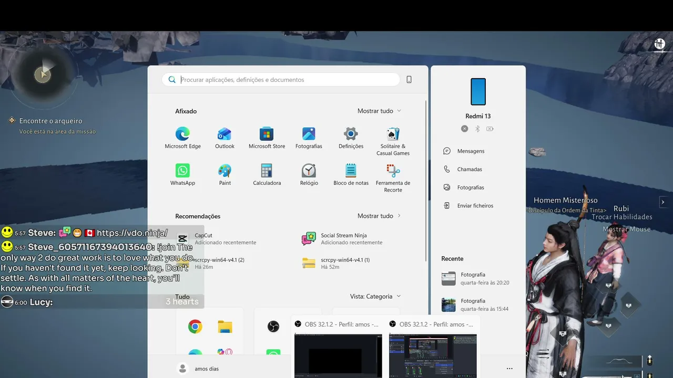Open the amos dias user account

[198, 369]
